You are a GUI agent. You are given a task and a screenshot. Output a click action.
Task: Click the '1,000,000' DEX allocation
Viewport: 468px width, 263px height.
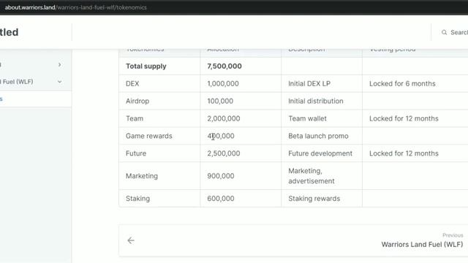(223, 83)
